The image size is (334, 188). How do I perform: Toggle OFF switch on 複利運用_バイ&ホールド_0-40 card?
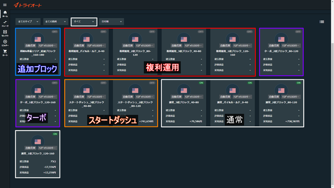point(103,31)
